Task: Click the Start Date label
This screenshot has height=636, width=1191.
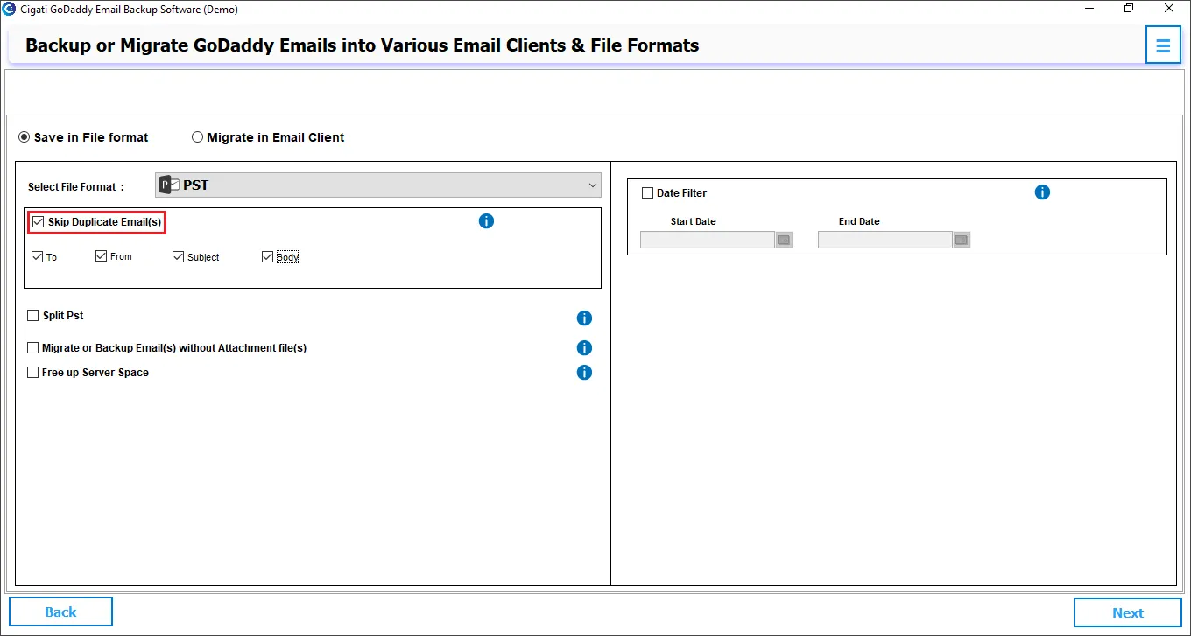Action: click(694, 221)
